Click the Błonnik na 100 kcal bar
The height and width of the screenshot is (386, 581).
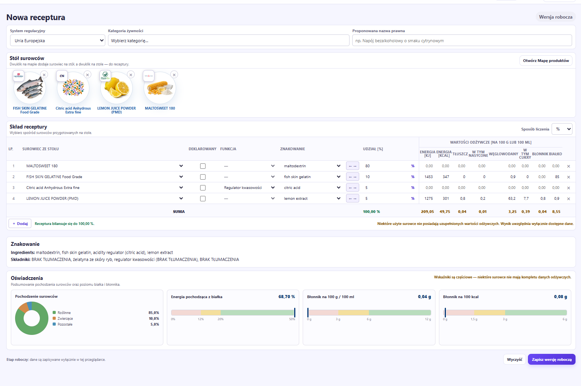click(505, 312)
